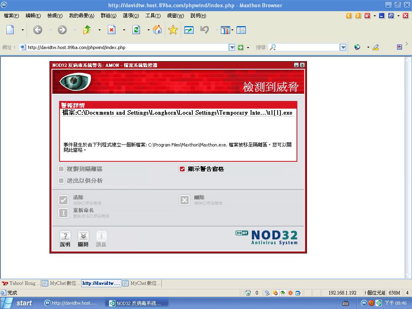Viewport: 412px width, 309px height.
Task: Click the orange sun status bar icon
Action: [290, 293]
